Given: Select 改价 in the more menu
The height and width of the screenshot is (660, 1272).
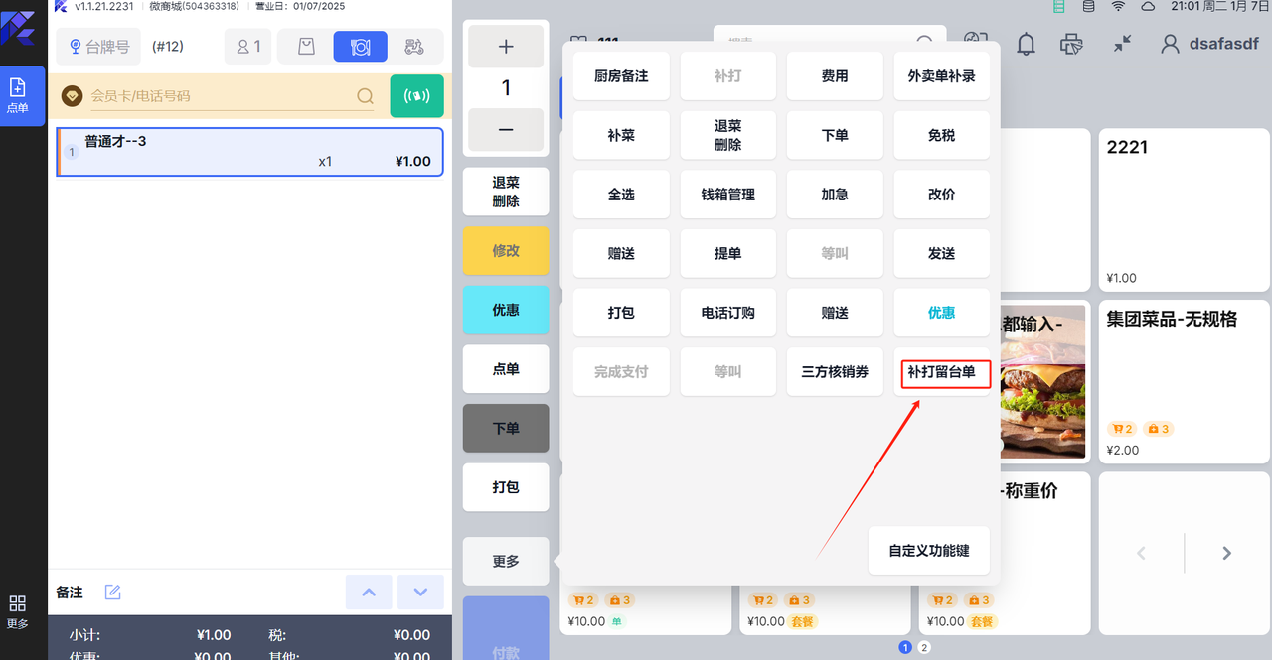Looking at the screenshot, I should [942, 195].
